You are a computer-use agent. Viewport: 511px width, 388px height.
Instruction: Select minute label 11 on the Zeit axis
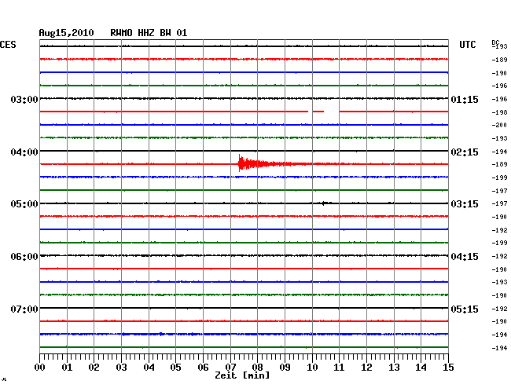pyautogui.click(x=339, y=368)
